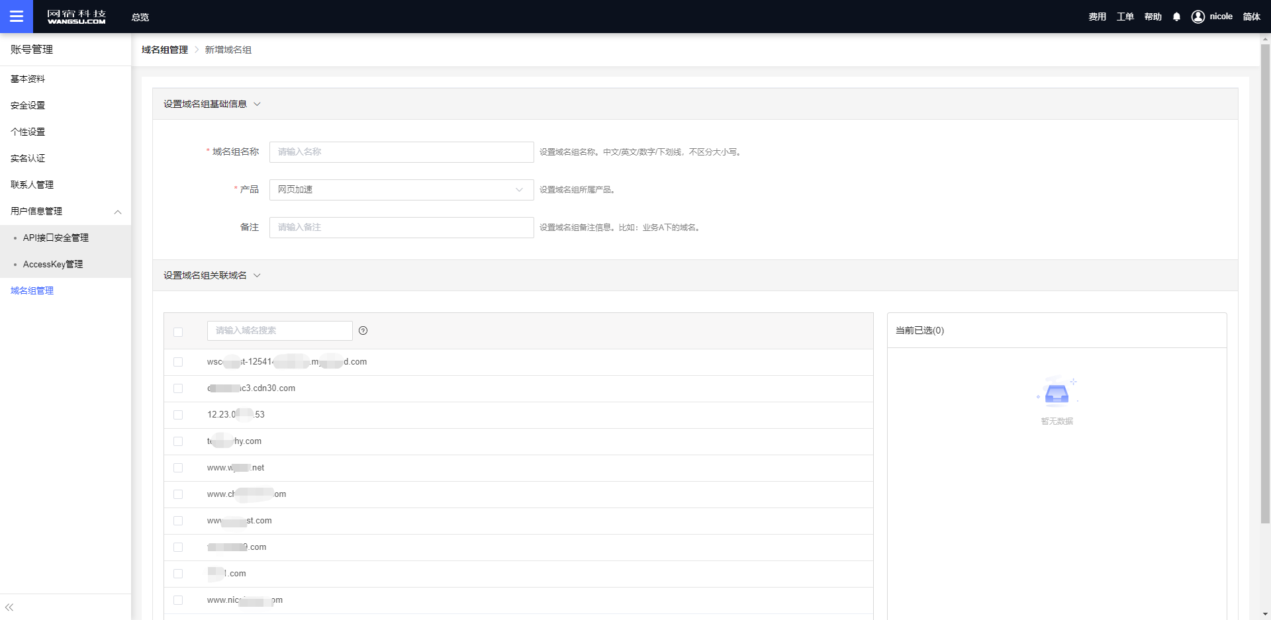Check the domain ending d.com row
This screenshot has width=1271, height=620.
click(x=178, y=362)
